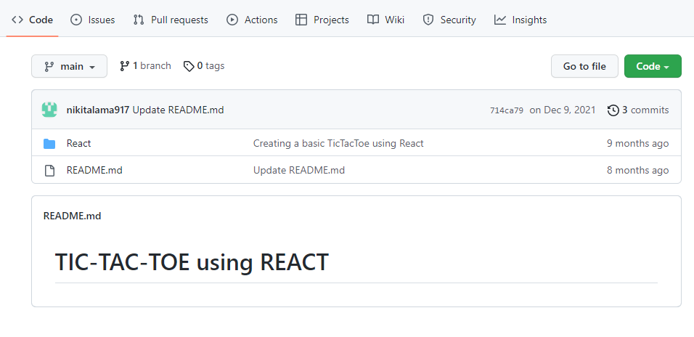Open the nikitalama917 username link
The width and height of the screenshot is (694, 337).
point(97,110)
